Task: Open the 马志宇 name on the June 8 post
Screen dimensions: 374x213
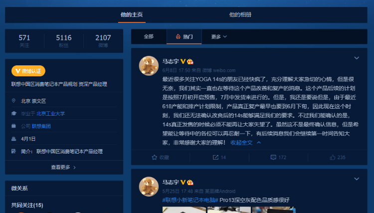Action: point(171,61)
